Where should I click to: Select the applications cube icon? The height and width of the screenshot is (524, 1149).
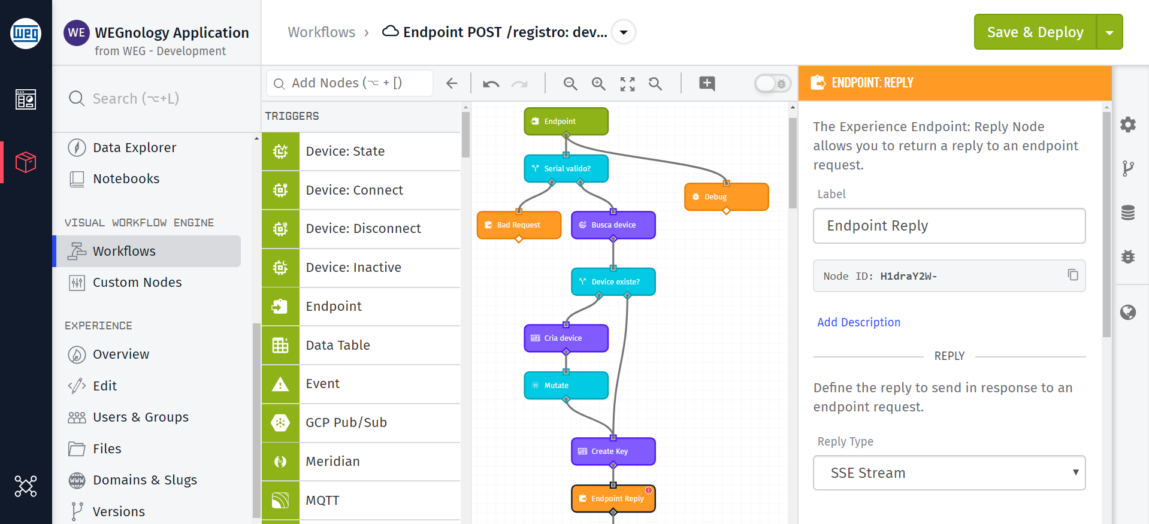click(26, 162)
